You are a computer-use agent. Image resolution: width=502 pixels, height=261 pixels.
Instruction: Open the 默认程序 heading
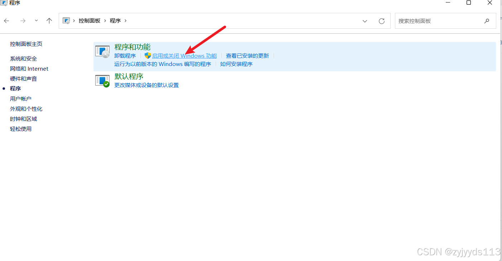(129, 76)
